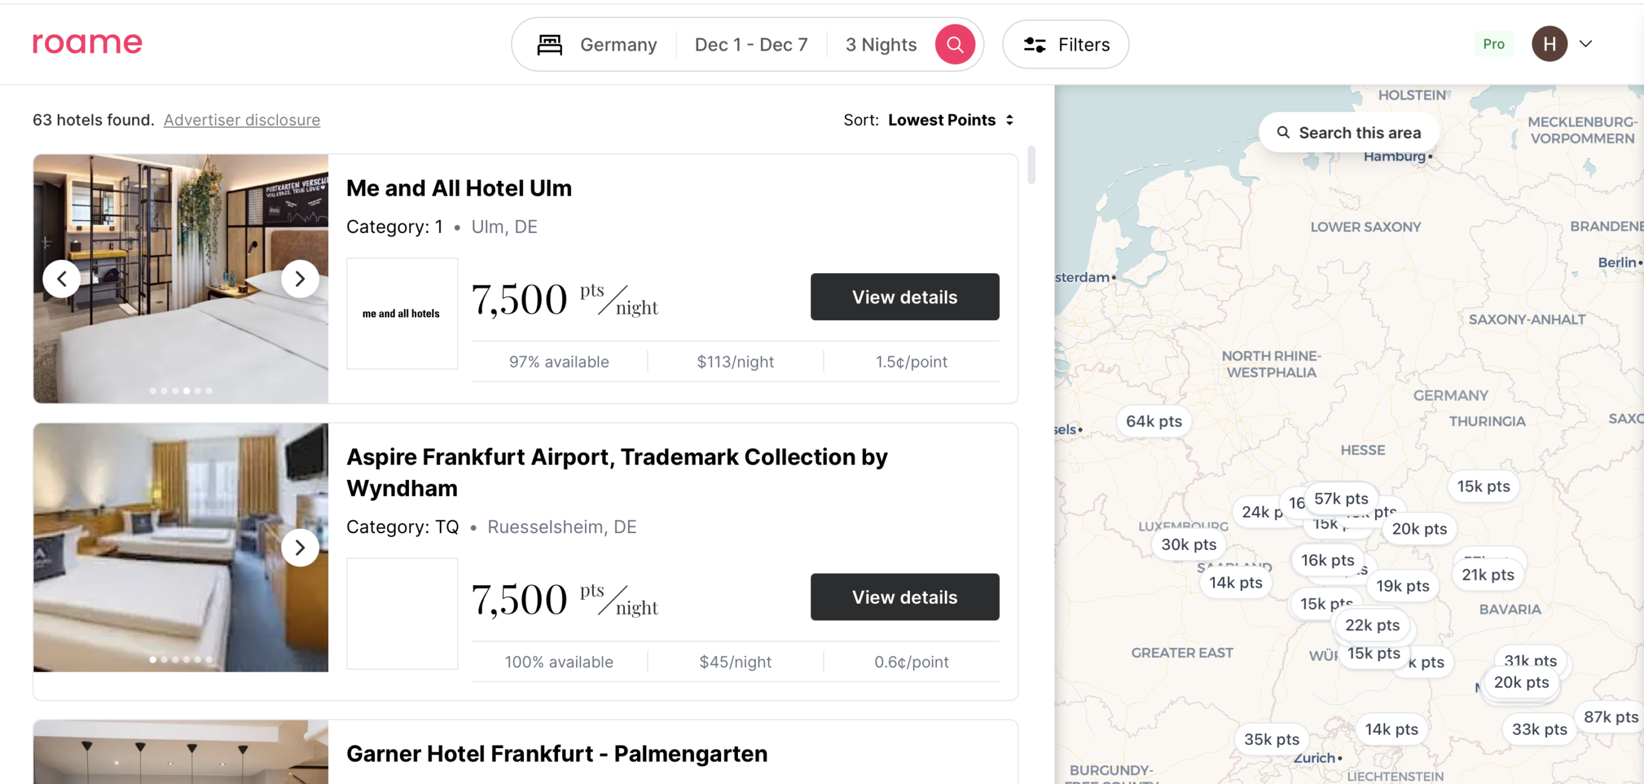Select the 87k pts map marker
Screen dimensions: 1644x784
pyautogui.click(x=1611, y=717)
